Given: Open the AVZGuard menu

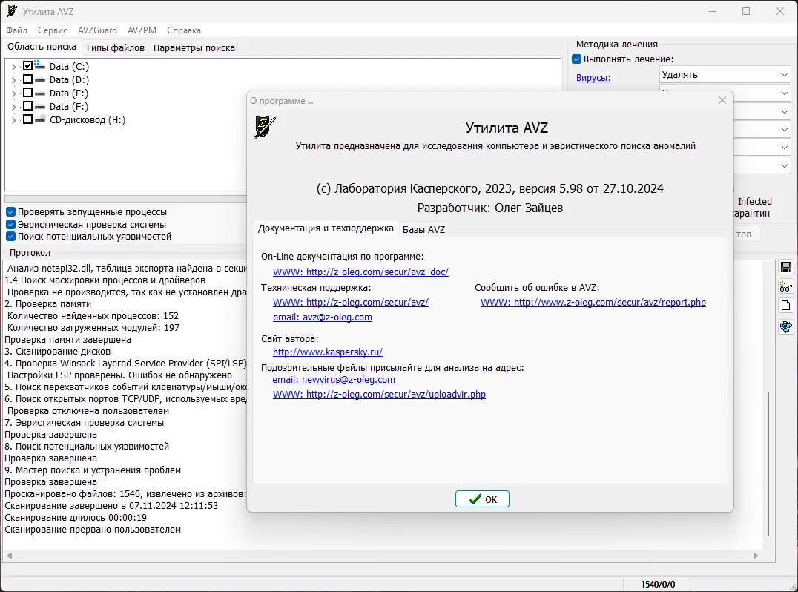Looking at the screenshot, I should pyautogui.click(x=97, y=30).
